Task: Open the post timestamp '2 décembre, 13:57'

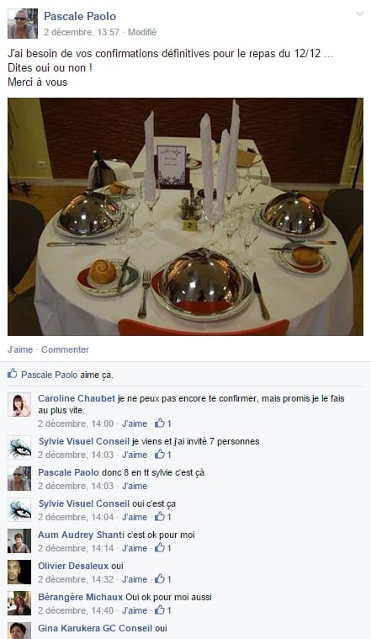Action: [82, 32]
